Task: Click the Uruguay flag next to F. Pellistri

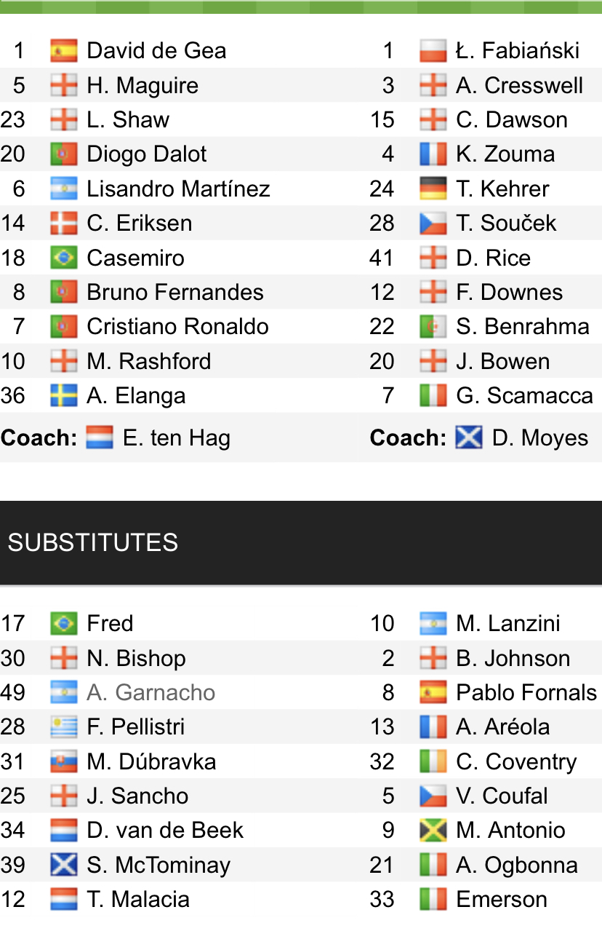Action: tap(64, 727)
